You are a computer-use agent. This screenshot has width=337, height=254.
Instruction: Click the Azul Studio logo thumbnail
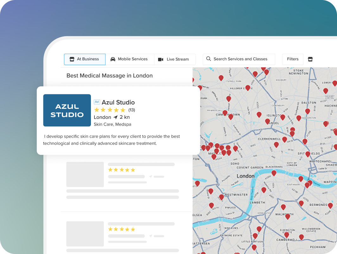[x=67, y=110]
